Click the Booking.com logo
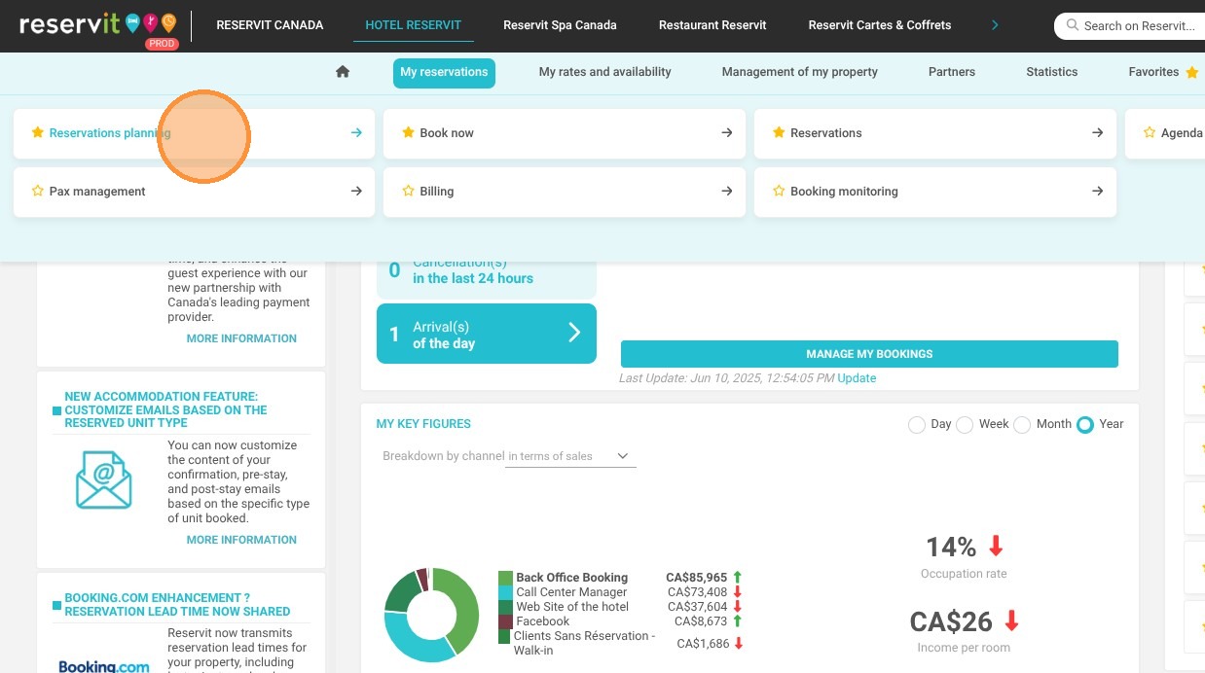Screen dimensions: 1205x673 point(104,666)
